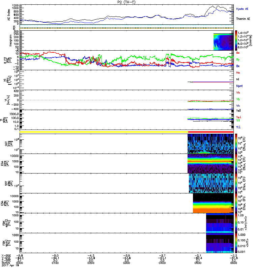
Task: Click the green Viy velocity label
Action: pyautogui.click(x=238, y=99)
